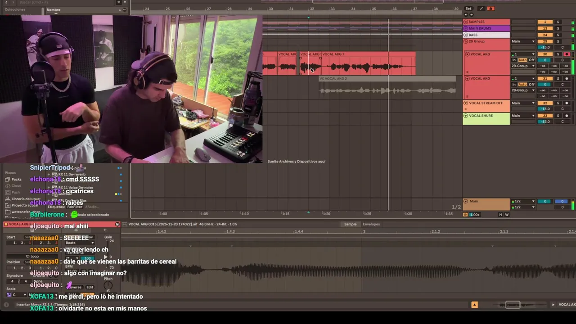Click the W width optimize button
The width and height of the screenshot is (576, 324).
pyautogui.click(x=507, y=215)
